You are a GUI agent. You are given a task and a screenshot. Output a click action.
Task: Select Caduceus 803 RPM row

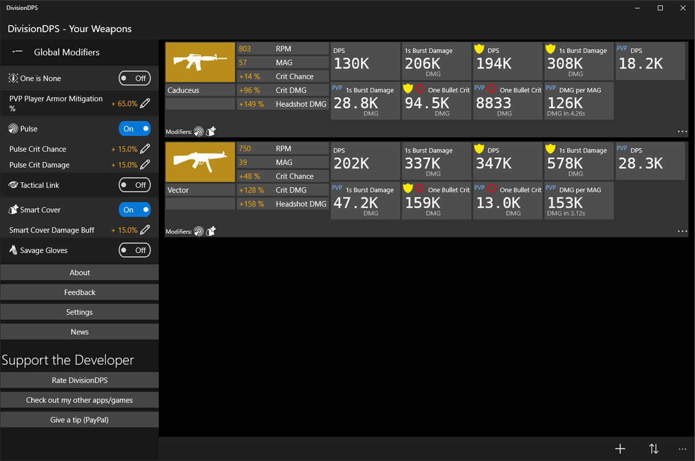[x=283, y=48]
